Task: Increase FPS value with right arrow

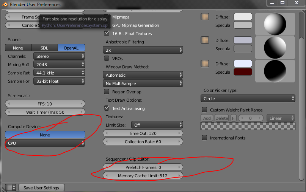Action: [x=82, y=104]
